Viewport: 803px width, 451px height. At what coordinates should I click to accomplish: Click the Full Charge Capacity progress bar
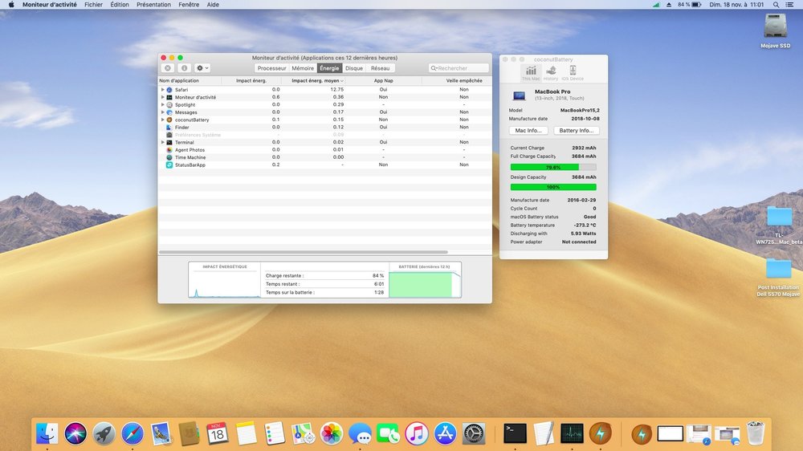pos(553,167)
